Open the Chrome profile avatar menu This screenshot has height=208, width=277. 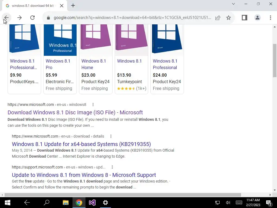tap(258, 18)
